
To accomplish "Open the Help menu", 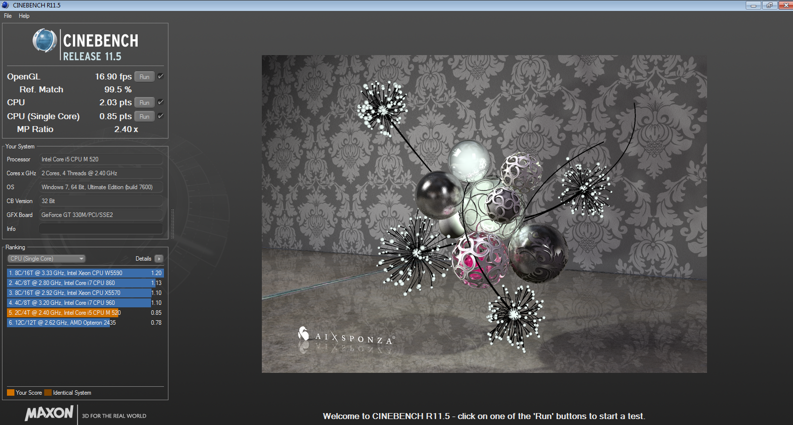I will tap(24, 16).
